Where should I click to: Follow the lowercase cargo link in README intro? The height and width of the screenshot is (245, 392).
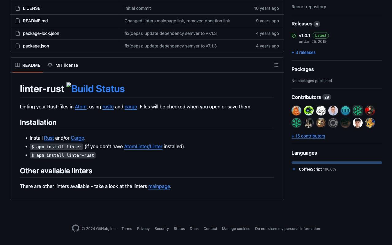131,107
